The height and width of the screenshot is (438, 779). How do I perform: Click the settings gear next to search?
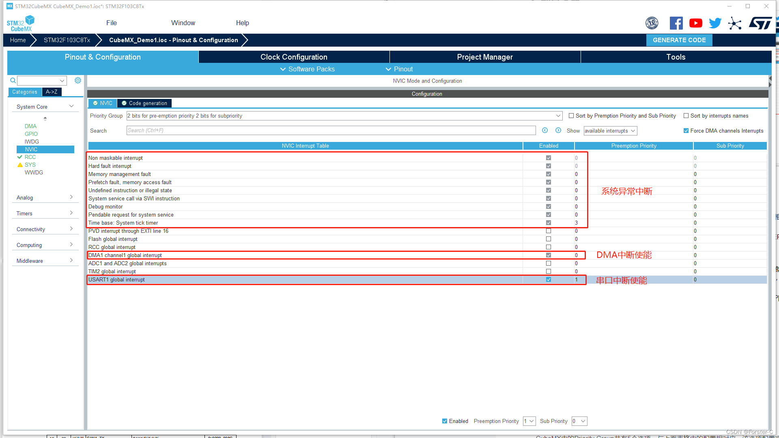(x=78, y=80)
